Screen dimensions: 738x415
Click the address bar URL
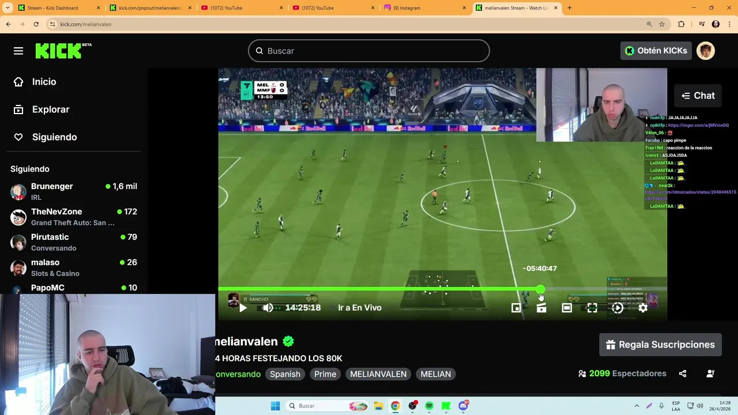[86, 24]
